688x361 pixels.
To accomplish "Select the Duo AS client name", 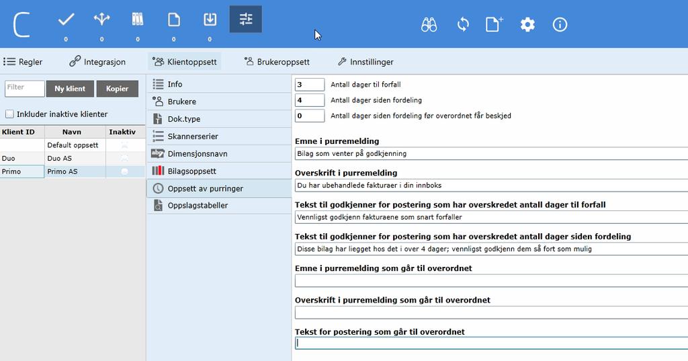I will (59, 158).
